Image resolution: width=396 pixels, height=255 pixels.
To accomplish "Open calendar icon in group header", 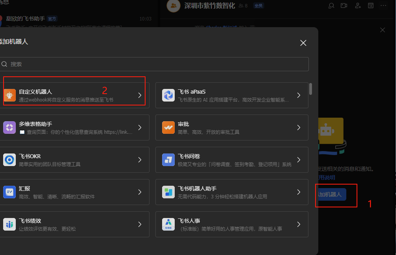I will pyautogui.click(x=371, y=6).
